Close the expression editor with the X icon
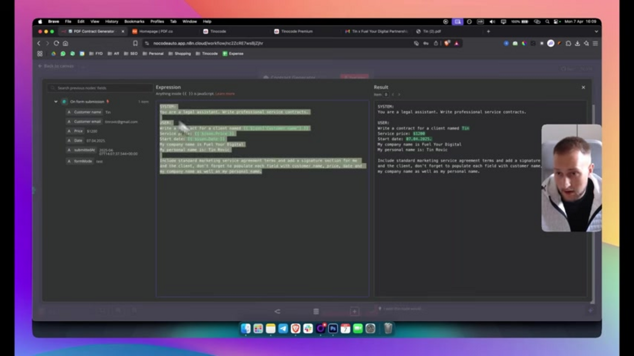Image resolution: width=634 pixels, height=356 pixels. 583,87
